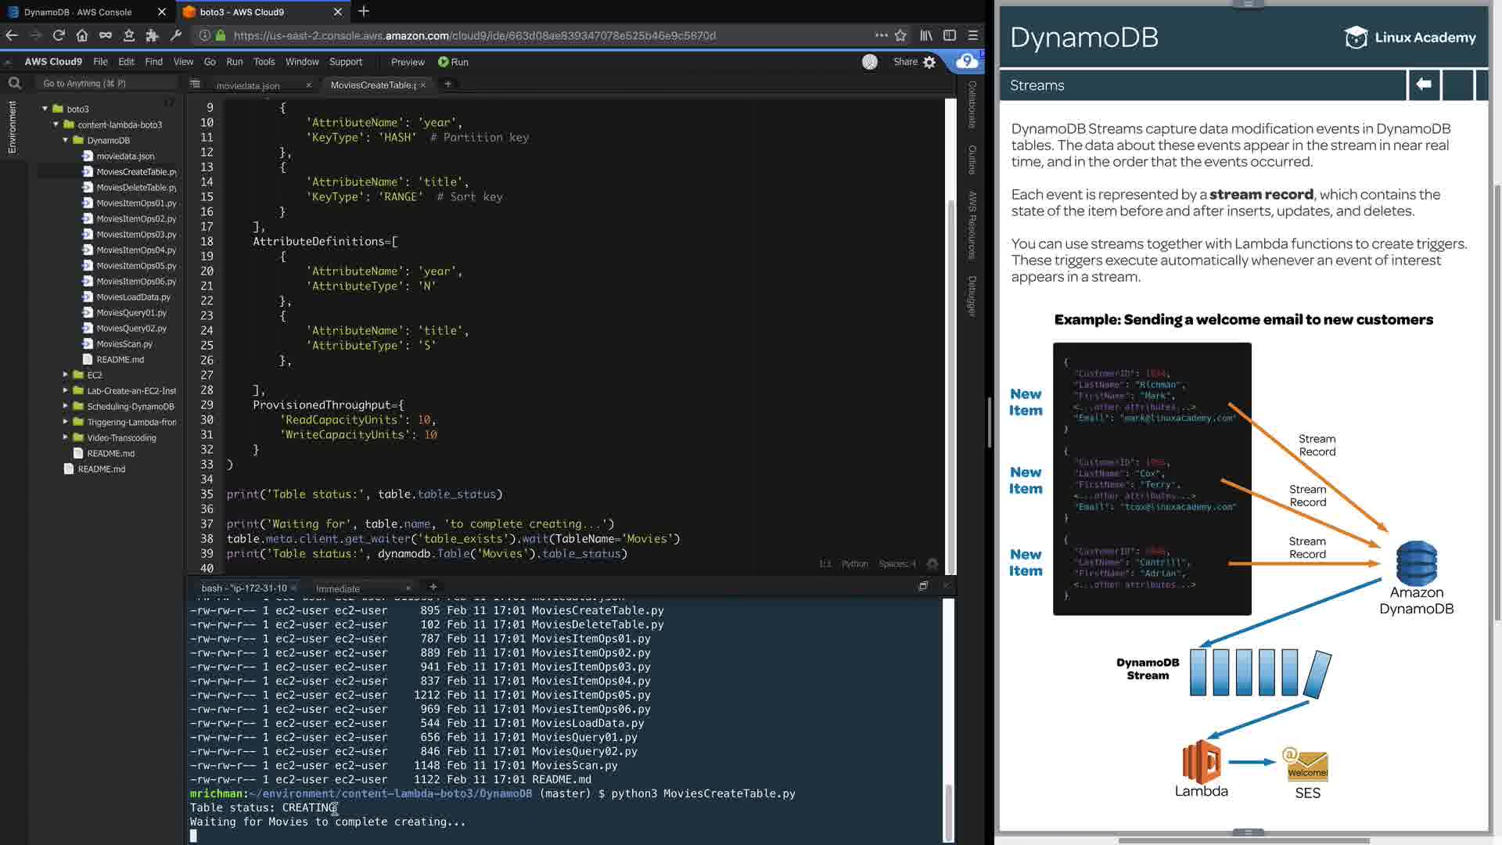Expand the EC2 folder

66,375
